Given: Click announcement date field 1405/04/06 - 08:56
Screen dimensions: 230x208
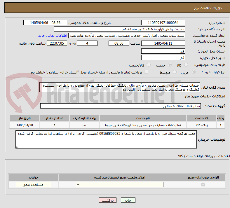Looking at the screenshot, I should pyautogui.click(x=45, y=22).
